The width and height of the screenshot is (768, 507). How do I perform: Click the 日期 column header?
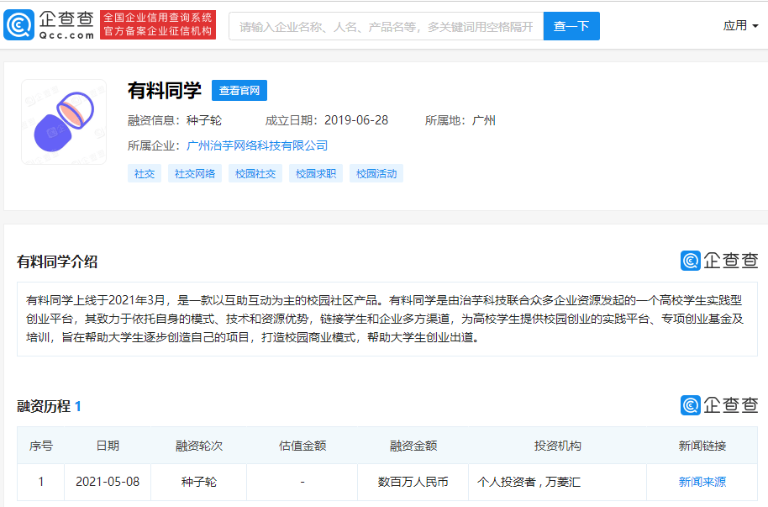(x=108, y=446)
